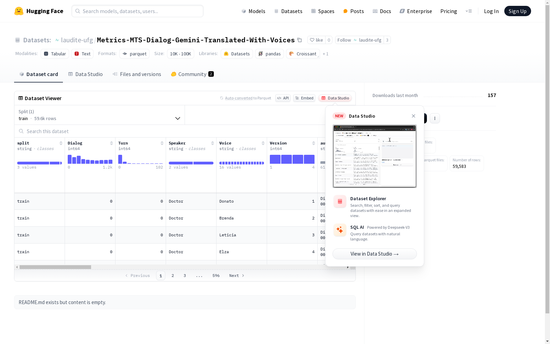Click View in Data Studio
Image resolution: width=550 pixels, height=344 pixels.
point(375,254)
